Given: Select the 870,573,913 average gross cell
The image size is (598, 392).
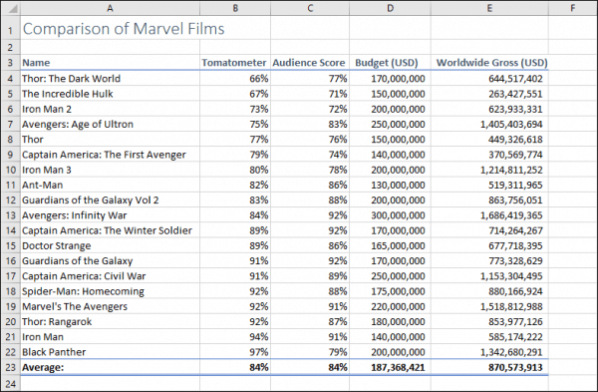Looking at the screenshot, I should coord(489,367).
